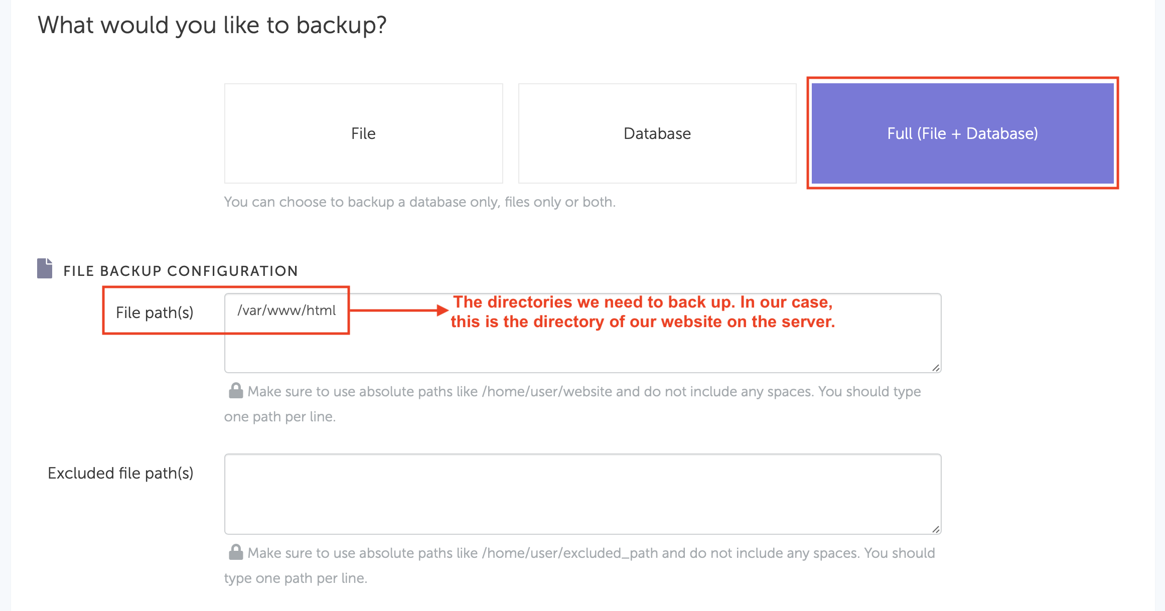The width and height of the screenshot is (1165, 611).
Task: Grab the File path(s) textarea resize handle
Action: [x=936, y=368]
